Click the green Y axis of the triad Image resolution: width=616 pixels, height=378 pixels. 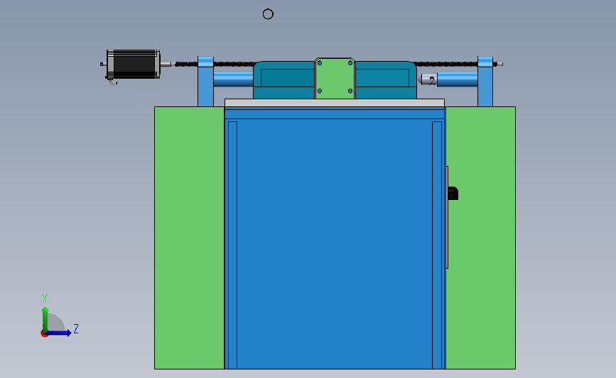pyautogui.click(x=45, y=318)
